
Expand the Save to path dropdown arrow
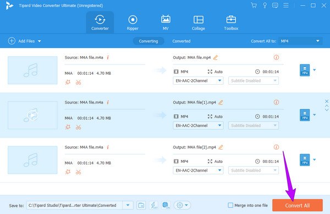[128, 205]
